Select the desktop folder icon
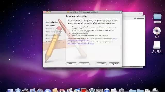 158,16
